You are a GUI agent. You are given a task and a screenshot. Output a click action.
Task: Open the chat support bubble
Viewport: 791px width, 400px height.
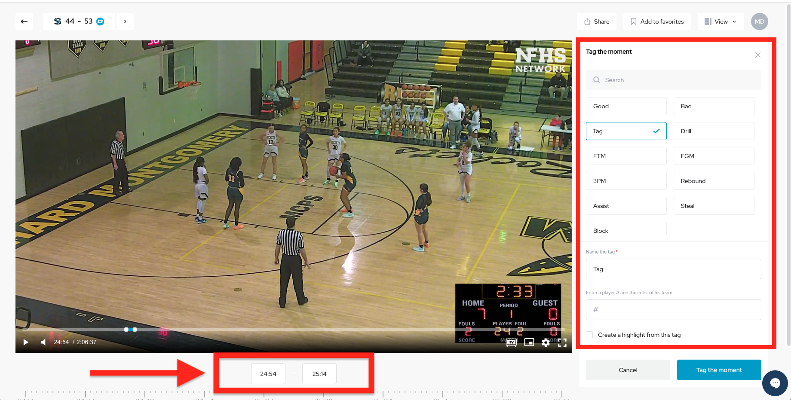tap(775, 383)
